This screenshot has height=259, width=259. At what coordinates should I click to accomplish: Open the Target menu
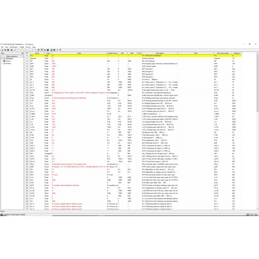[x=22, y=47]
